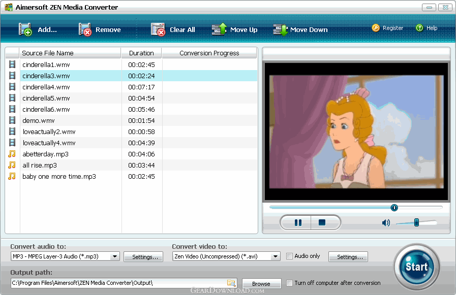456x295 pixels.
Task: Open the Help link
Action: (432, 28)
